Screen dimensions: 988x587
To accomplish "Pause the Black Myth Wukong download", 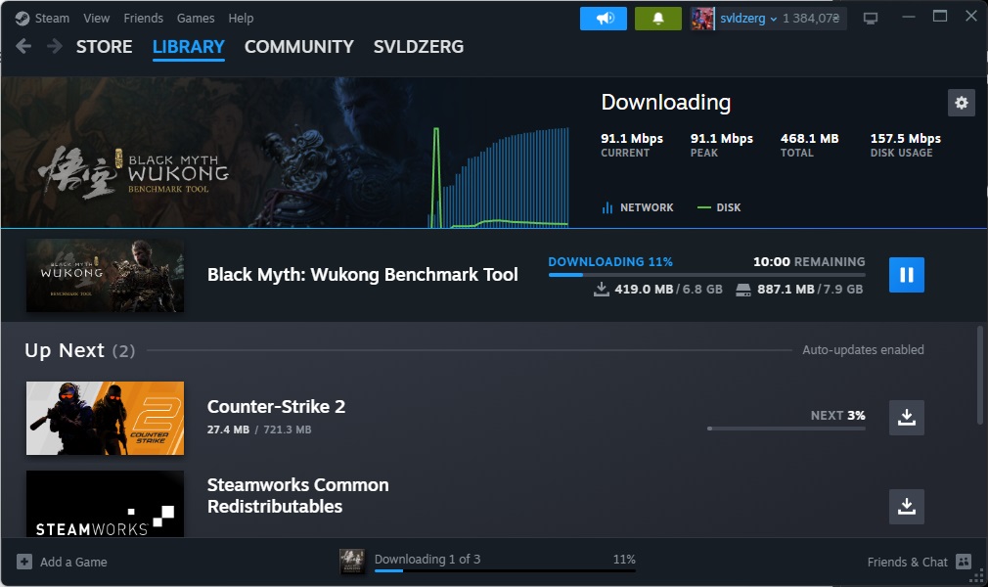I will tap(906, 275).
